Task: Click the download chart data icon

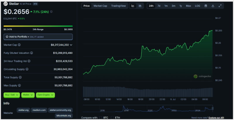Action: click(213, 6)
